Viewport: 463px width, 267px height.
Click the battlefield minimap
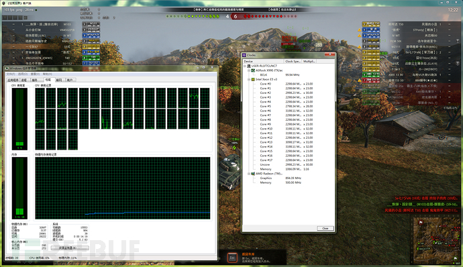[436, 239]
